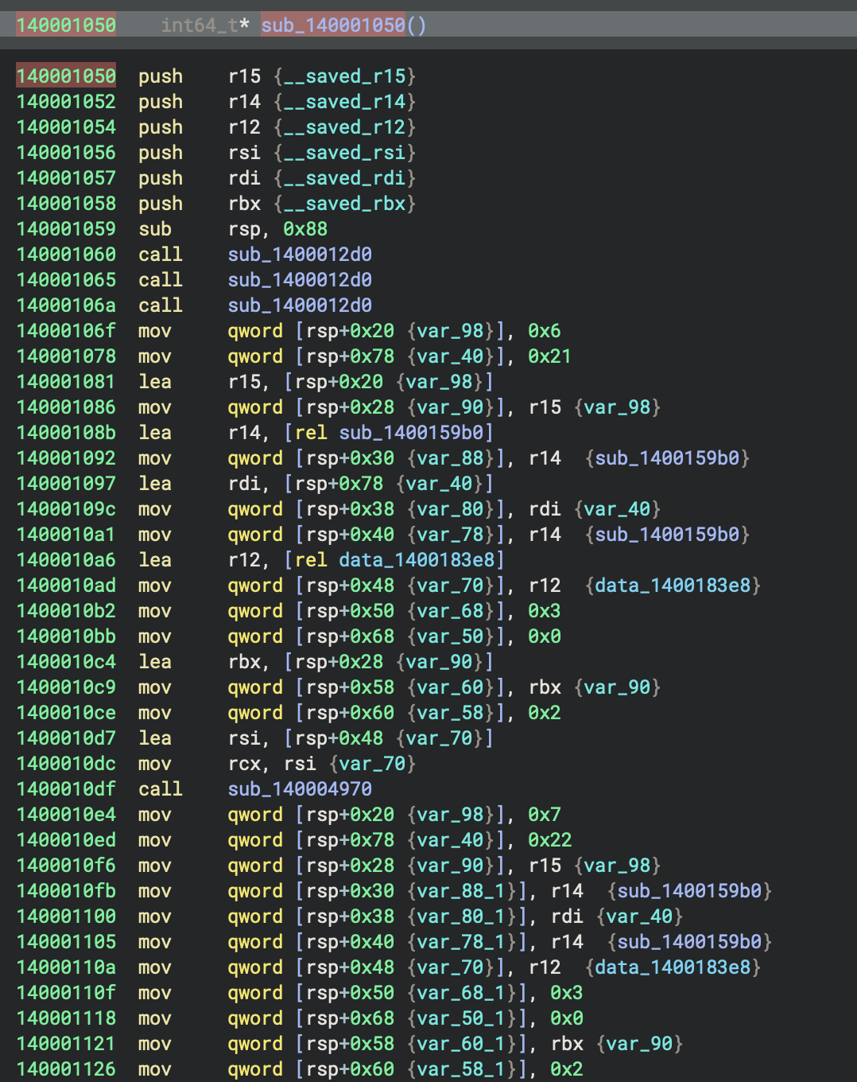This screenshot has height=1082, width=857.
Task: Click var_70 in the lea rsi instruction
Action: pos(439,738)
